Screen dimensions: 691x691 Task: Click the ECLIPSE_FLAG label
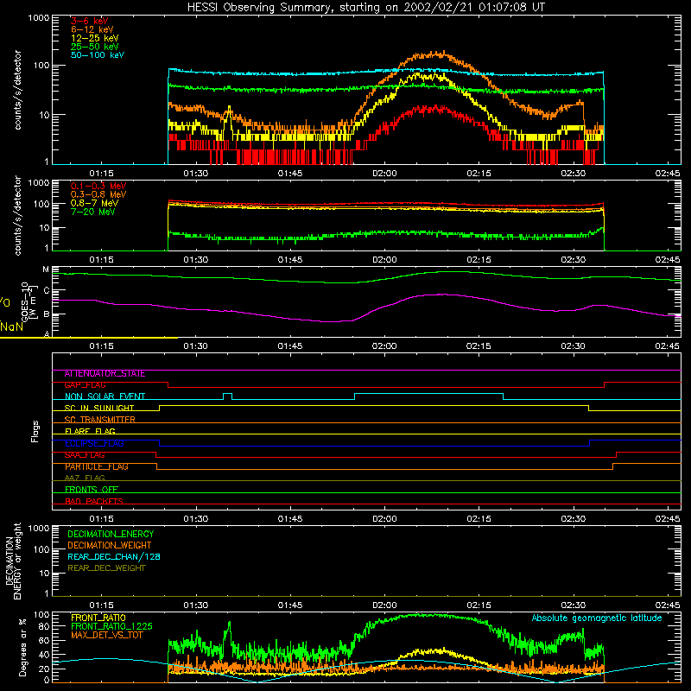point(94,443)
